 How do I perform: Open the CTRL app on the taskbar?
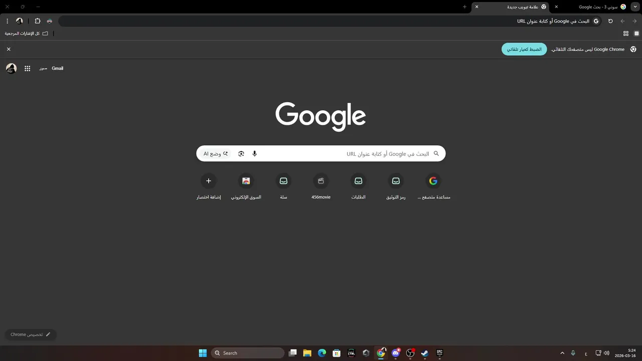tap(352, 353)
